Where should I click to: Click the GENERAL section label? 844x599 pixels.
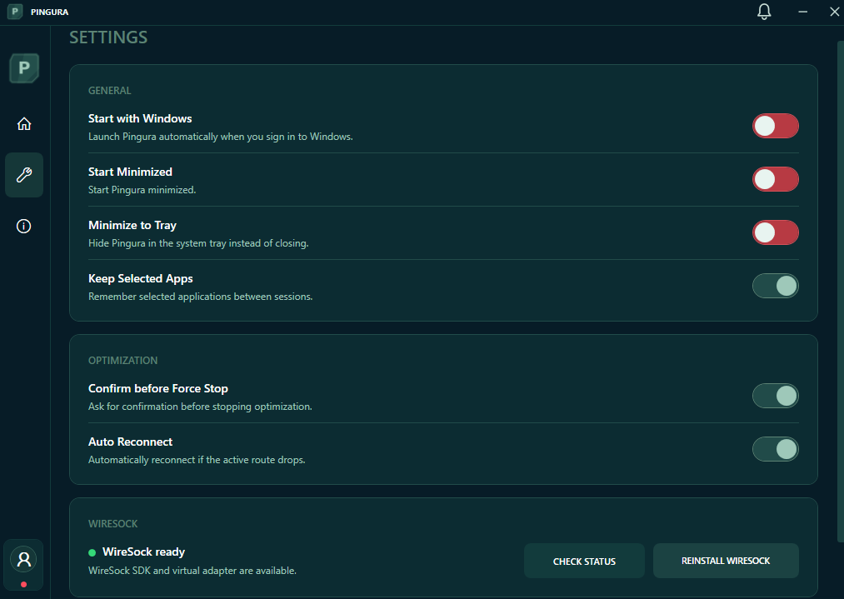click(109, 91)
